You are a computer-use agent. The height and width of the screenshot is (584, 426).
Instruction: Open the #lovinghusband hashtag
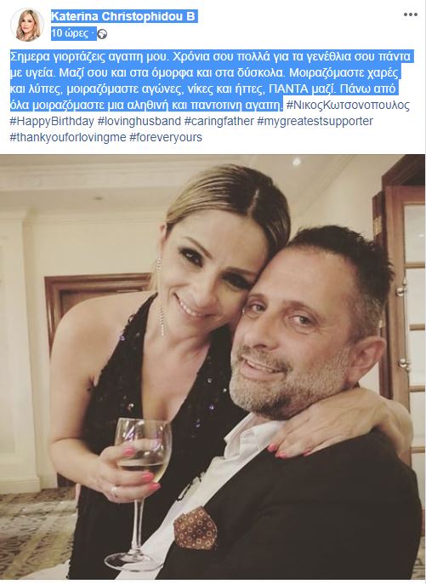click(x=139, y=122)
